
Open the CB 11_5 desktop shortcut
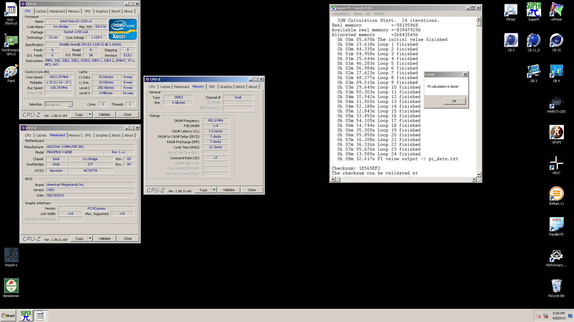[534, 42]
